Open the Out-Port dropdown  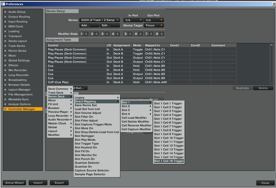click(153, 20)
